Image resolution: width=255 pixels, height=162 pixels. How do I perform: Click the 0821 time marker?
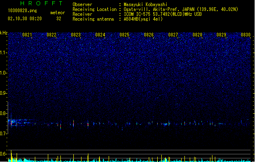point(27,35)
